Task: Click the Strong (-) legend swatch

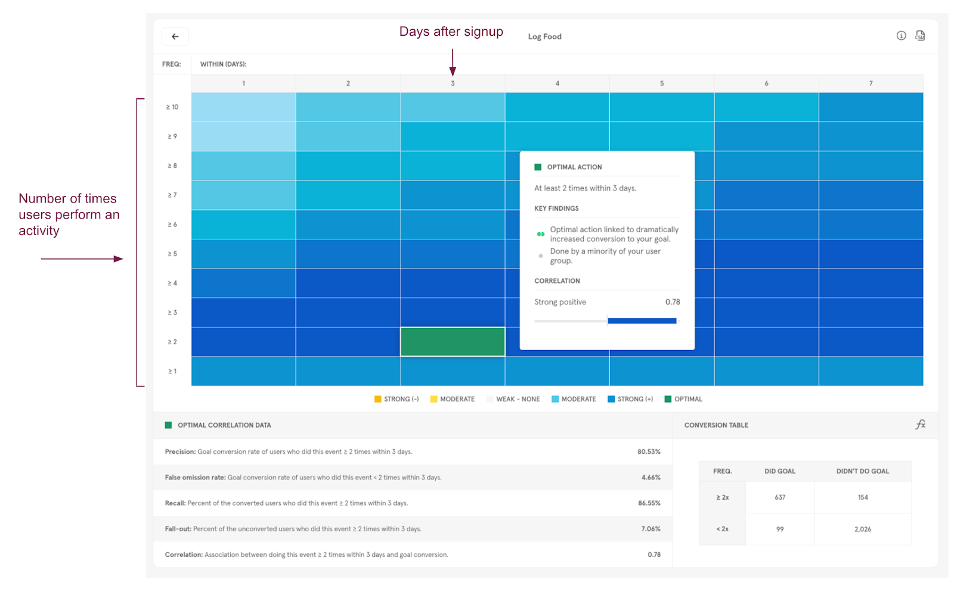Action: pyautogui.click(x=377, y=399)
